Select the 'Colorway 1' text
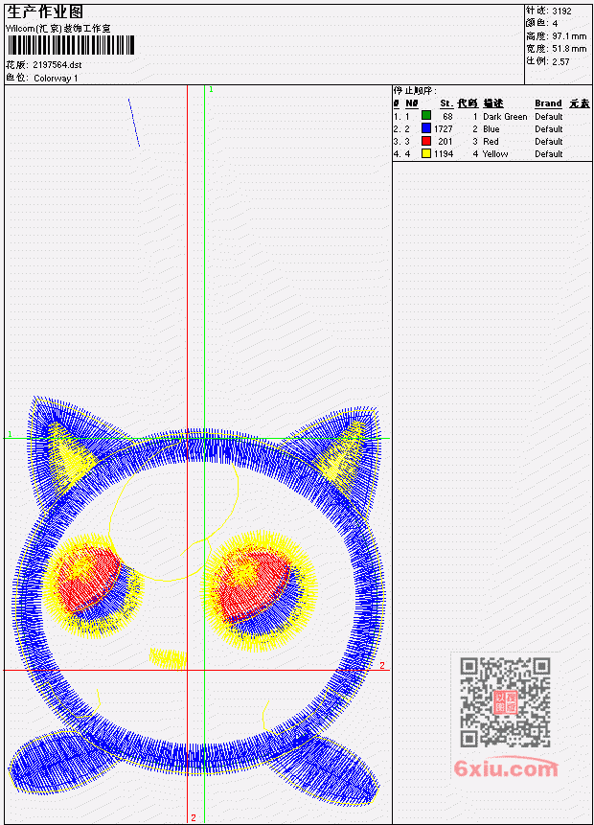The image size is (594, 825). point(56,79)
